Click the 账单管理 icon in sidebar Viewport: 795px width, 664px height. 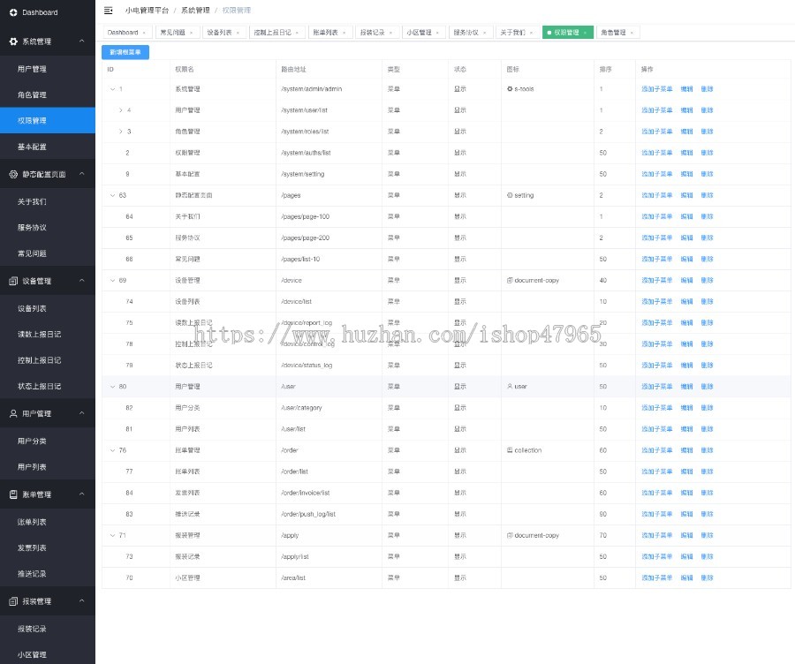(13, 494)
